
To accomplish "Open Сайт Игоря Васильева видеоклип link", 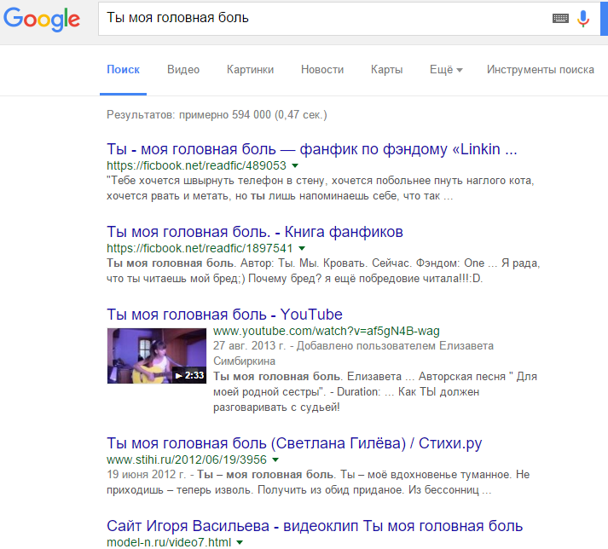I will tap(315, 526).
